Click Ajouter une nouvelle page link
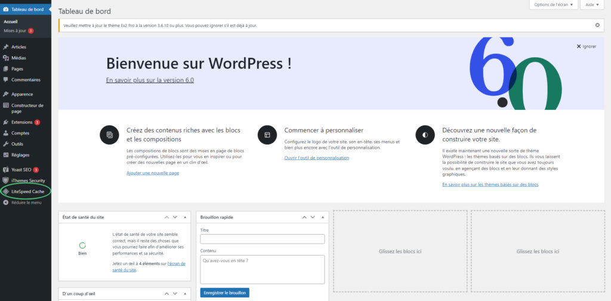The width and height of the screenshot is (611, 301). click(x=153, y=173)
